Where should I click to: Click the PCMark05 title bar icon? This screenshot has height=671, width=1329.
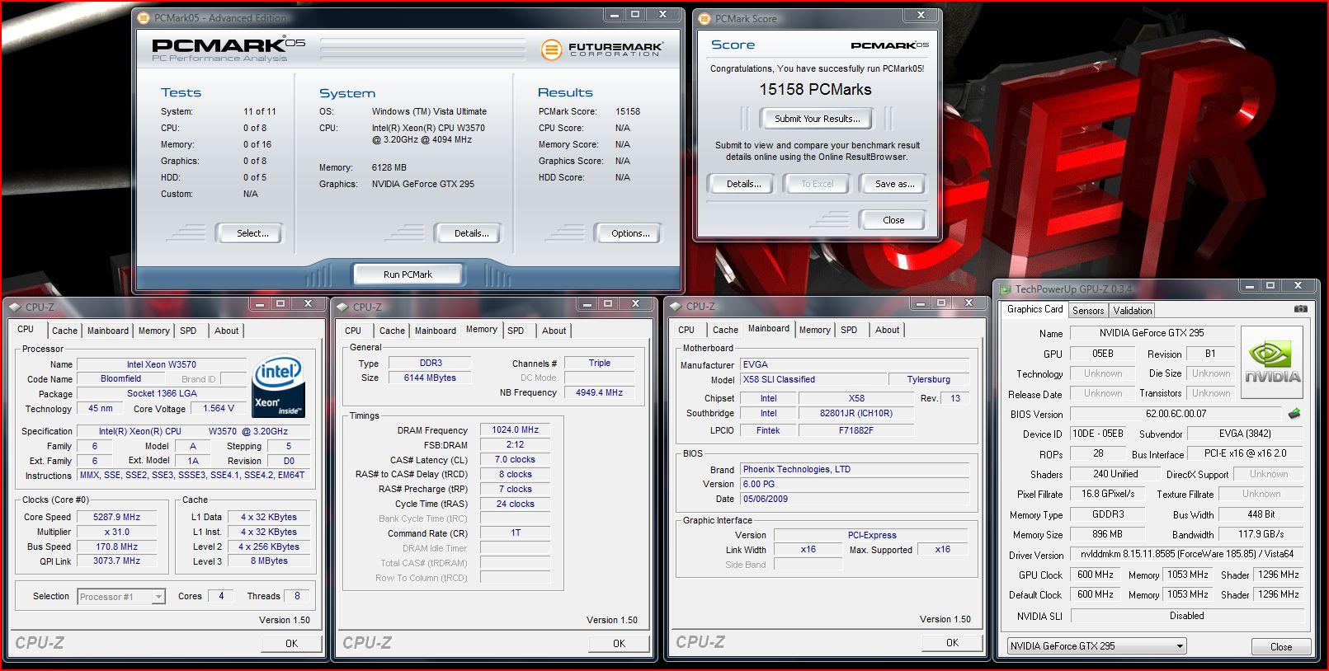click(144, 17)
